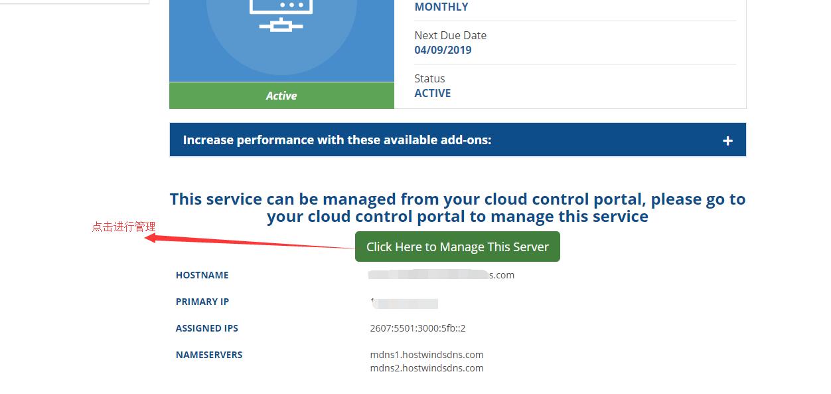Viewport: 831px width, 394px height.
Task: Click the ACTIVE status value
Action: pos(432,94)
